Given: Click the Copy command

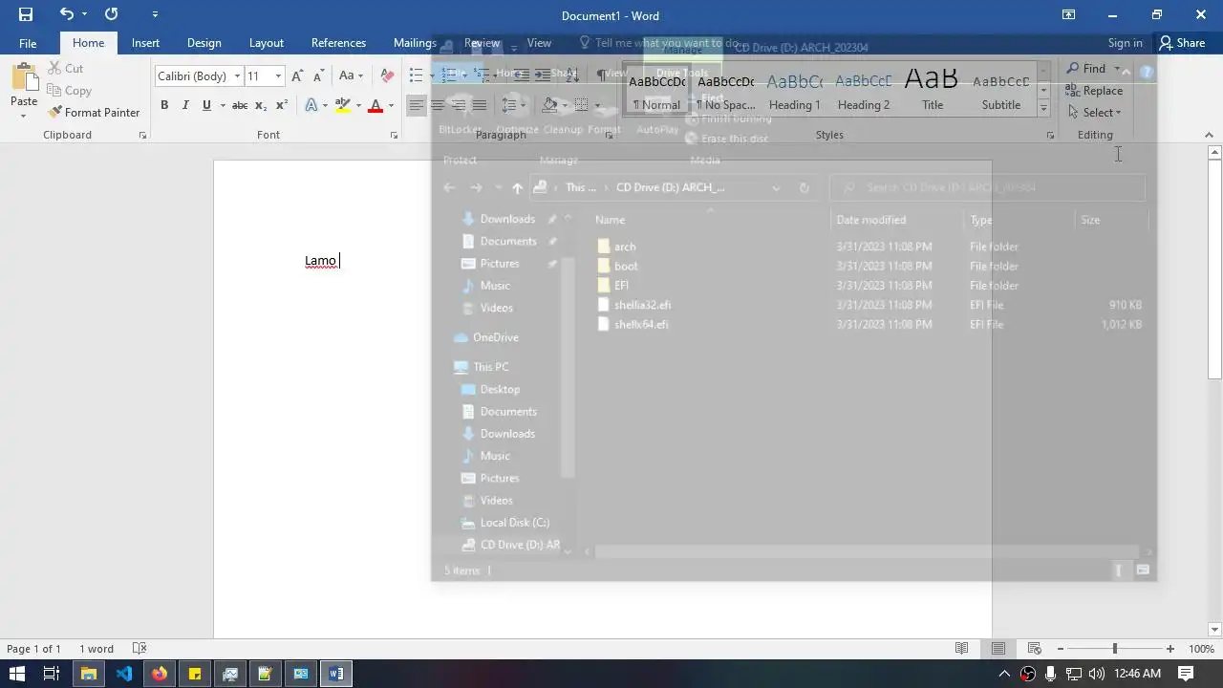Looking at the screenshot, I should tap(69, 91).
